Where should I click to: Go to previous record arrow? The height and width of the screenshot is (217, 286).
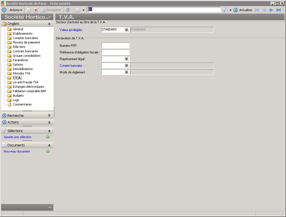pos(264,10)
